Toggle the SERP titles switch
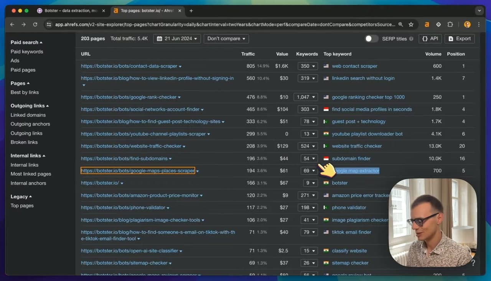Image resolution: width=491 pixels, height=281 pixels. pos(371,38)
